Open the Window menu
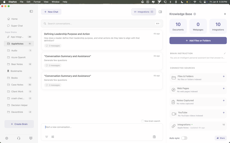The width and height of the screenshot is (230, 143). click(x=55, y=2)
